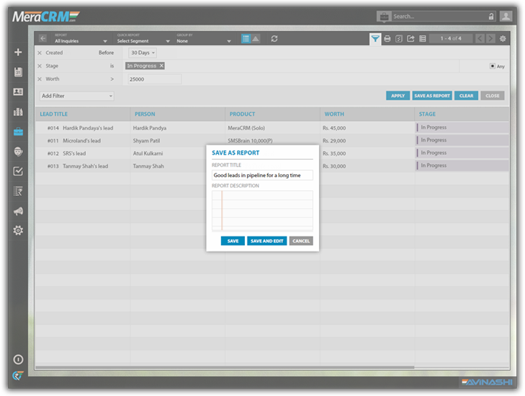This screenshot has height=396, width=525.
Task: Click the horizontal scrollbar at table bottom
Action: point(225,367)
